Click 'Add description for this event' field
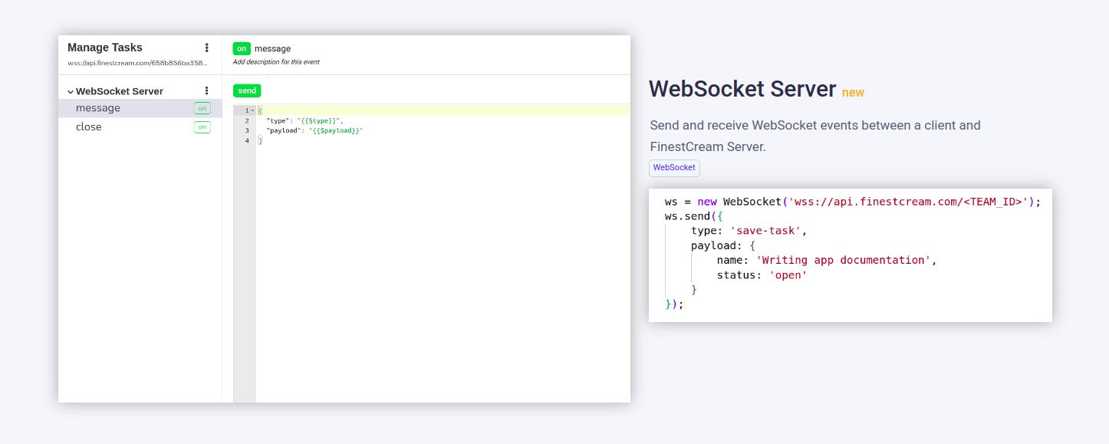The height and width of the screenshot is (444, 1109). pos(276,62)
